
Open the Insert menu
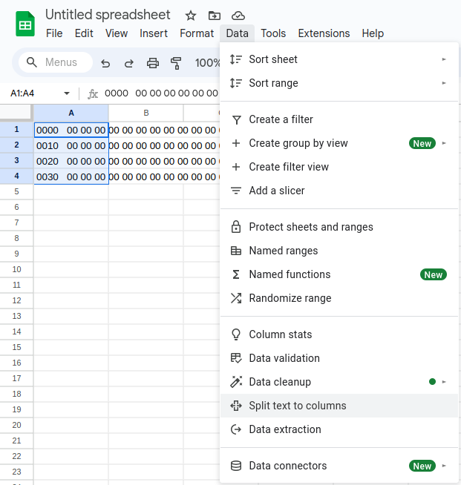tap(154, 33)
